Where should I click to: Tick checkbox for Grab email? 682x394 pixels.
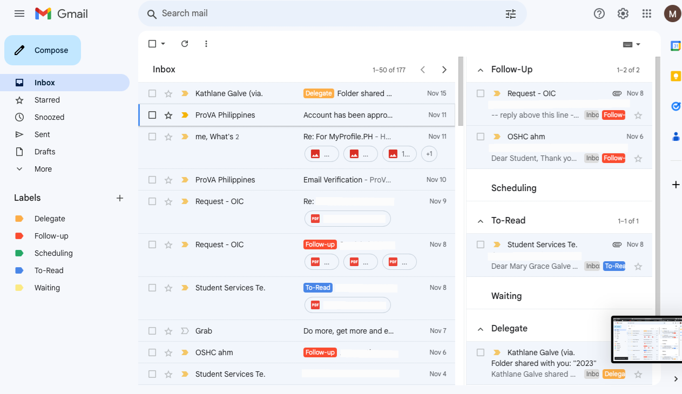(152, 331)
